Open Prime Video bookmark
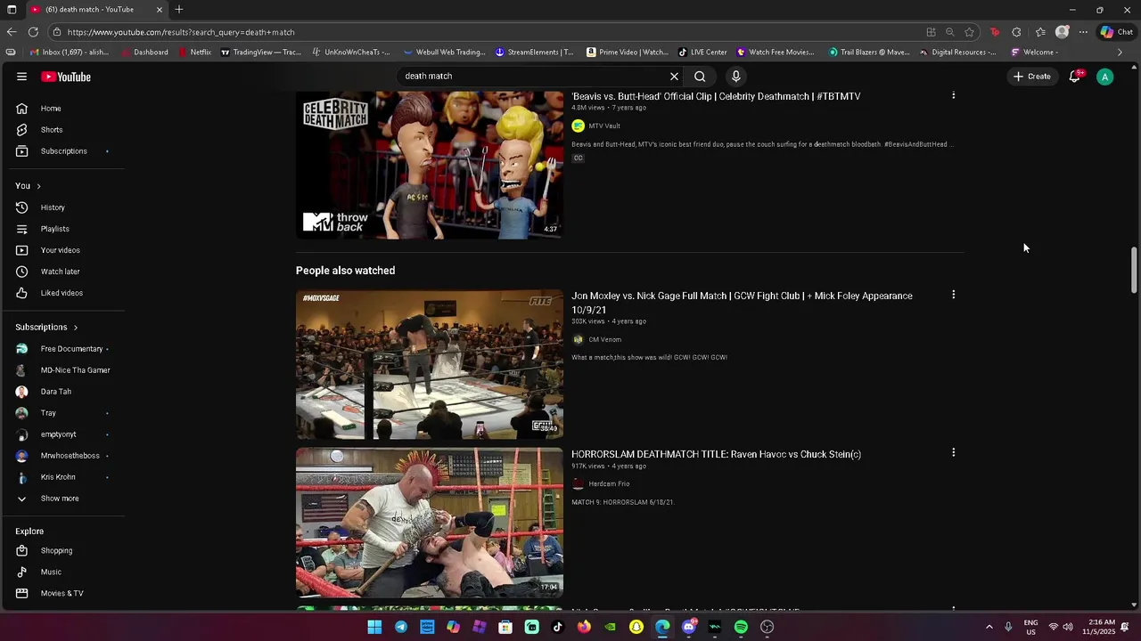The height and width of the screenshot is (641, 1141). click(628, 53)
